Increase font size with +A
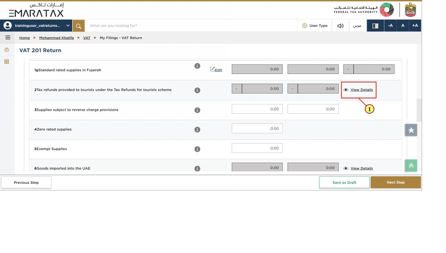 tap(415, 26)
